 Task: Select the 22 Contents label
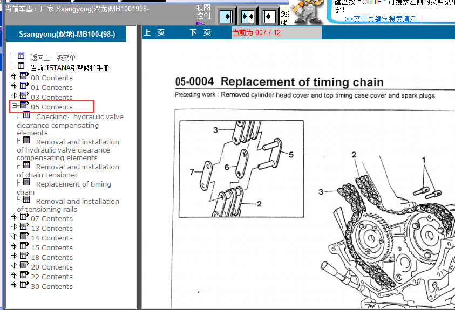[52, 277]
